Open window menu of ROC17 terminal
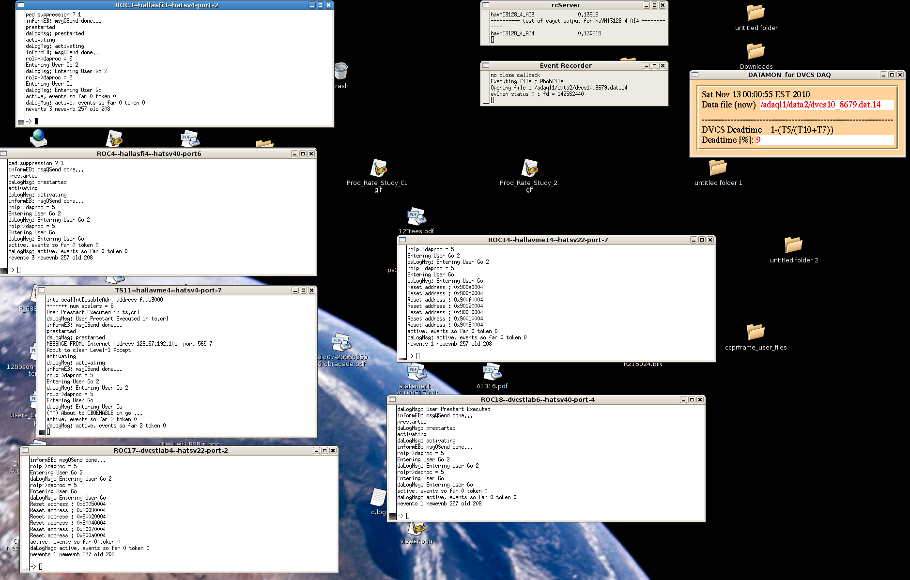 (x=25, y=450)
